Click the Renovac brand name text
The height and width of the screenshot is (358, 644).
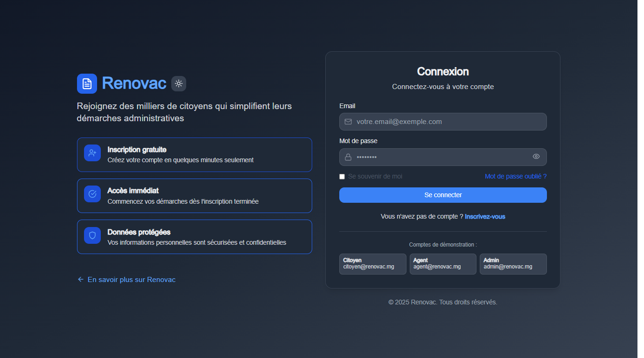click(134, 83)
